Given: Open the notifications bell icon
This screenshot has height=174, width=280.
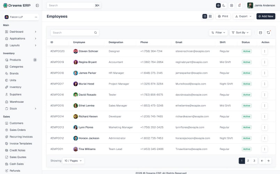Looking at the screenshot, I should (239, 5).
